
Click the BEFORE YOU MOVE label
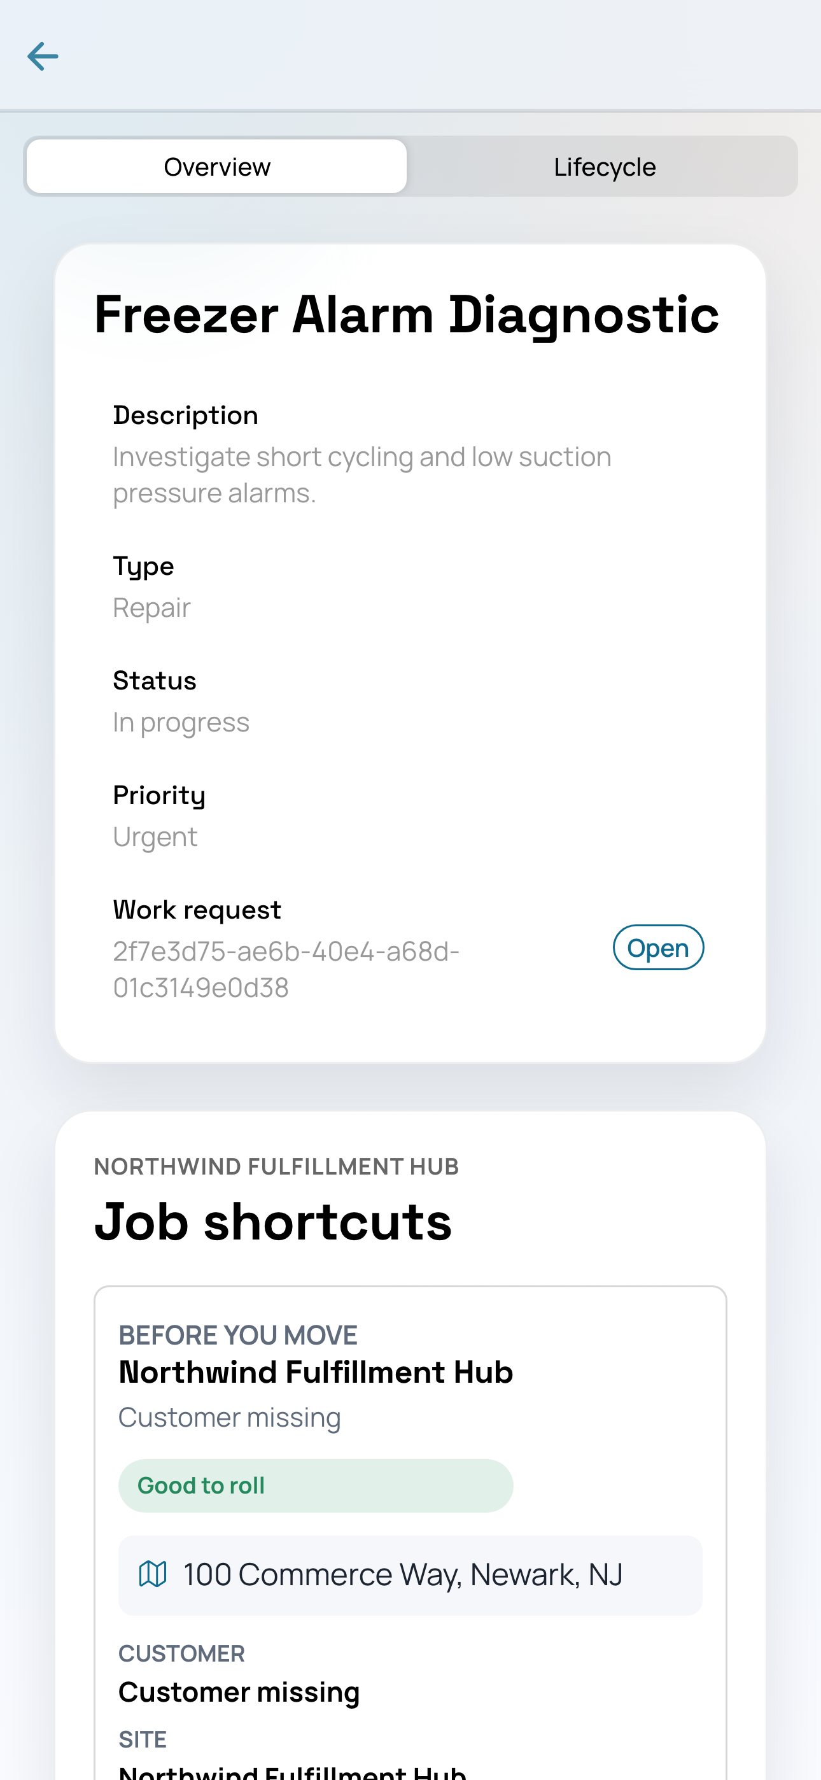[238, 1335]
